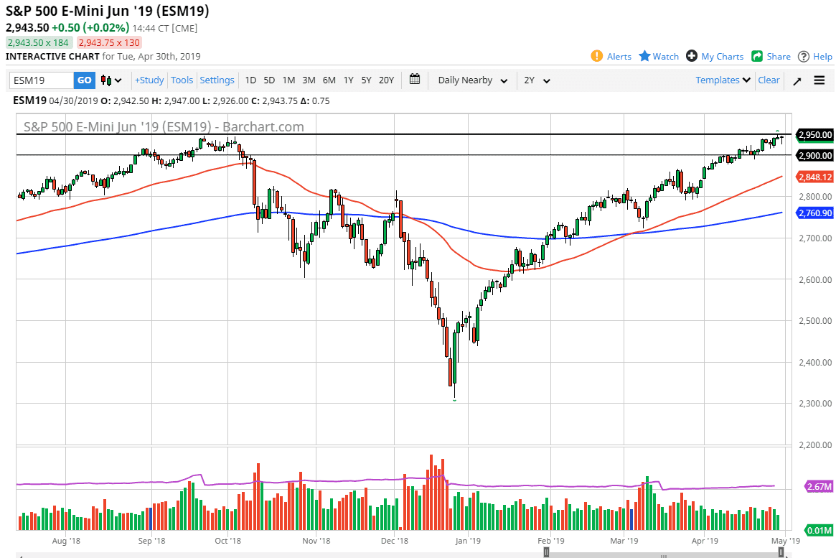This screenshot has width=836, height=558.
Task: Open chart Settings
Action: pos(217,80)
